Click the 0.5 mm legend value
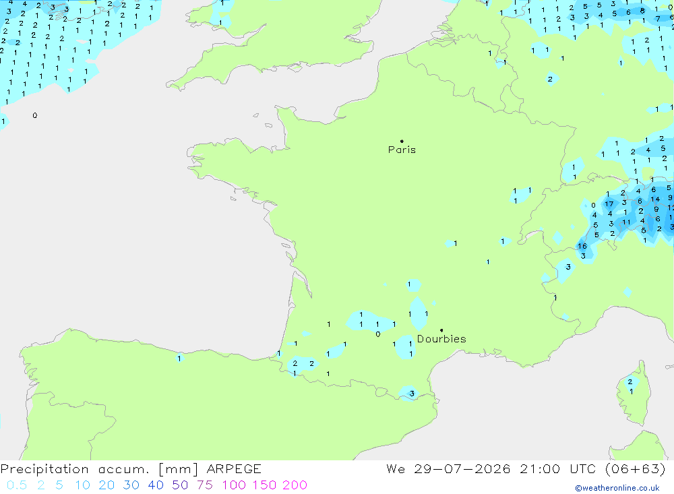674x494 pixels. click(17, 485)
